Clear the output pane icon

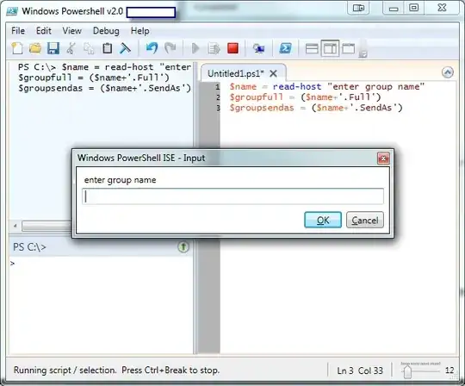tap(125, 48)
